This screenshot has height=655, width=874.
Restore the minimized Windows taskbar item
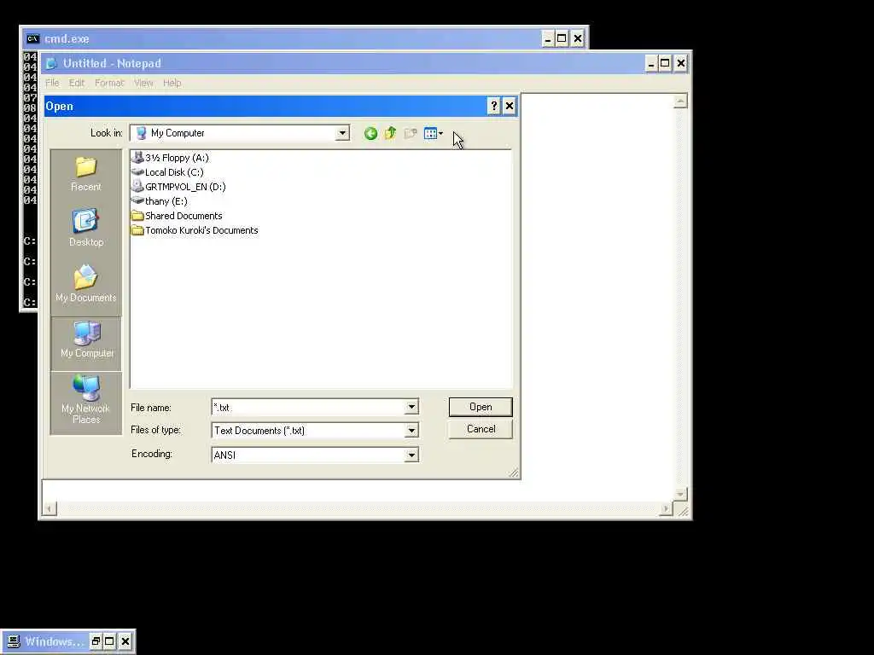[x=96, y=641]
